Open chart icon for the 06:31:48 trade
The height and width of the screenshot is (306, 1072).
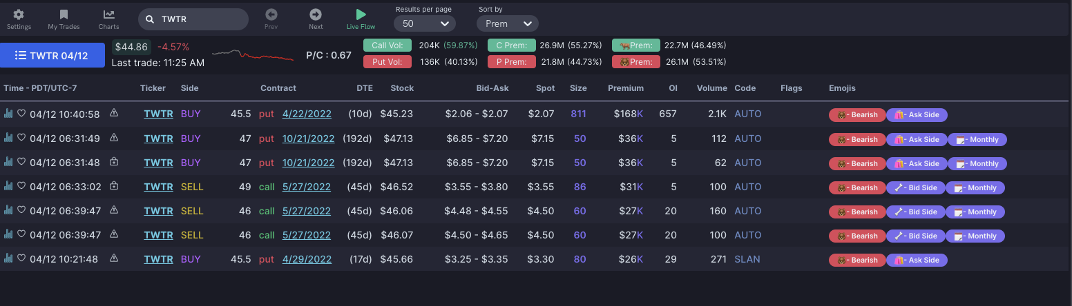[x=8, y=162]
